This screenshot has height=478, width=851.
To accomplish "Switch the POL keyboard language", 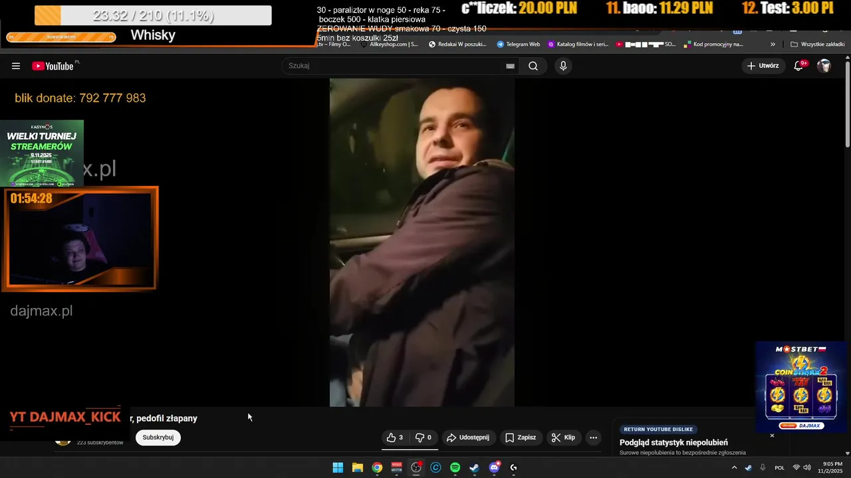I will (x=780, y=467).
